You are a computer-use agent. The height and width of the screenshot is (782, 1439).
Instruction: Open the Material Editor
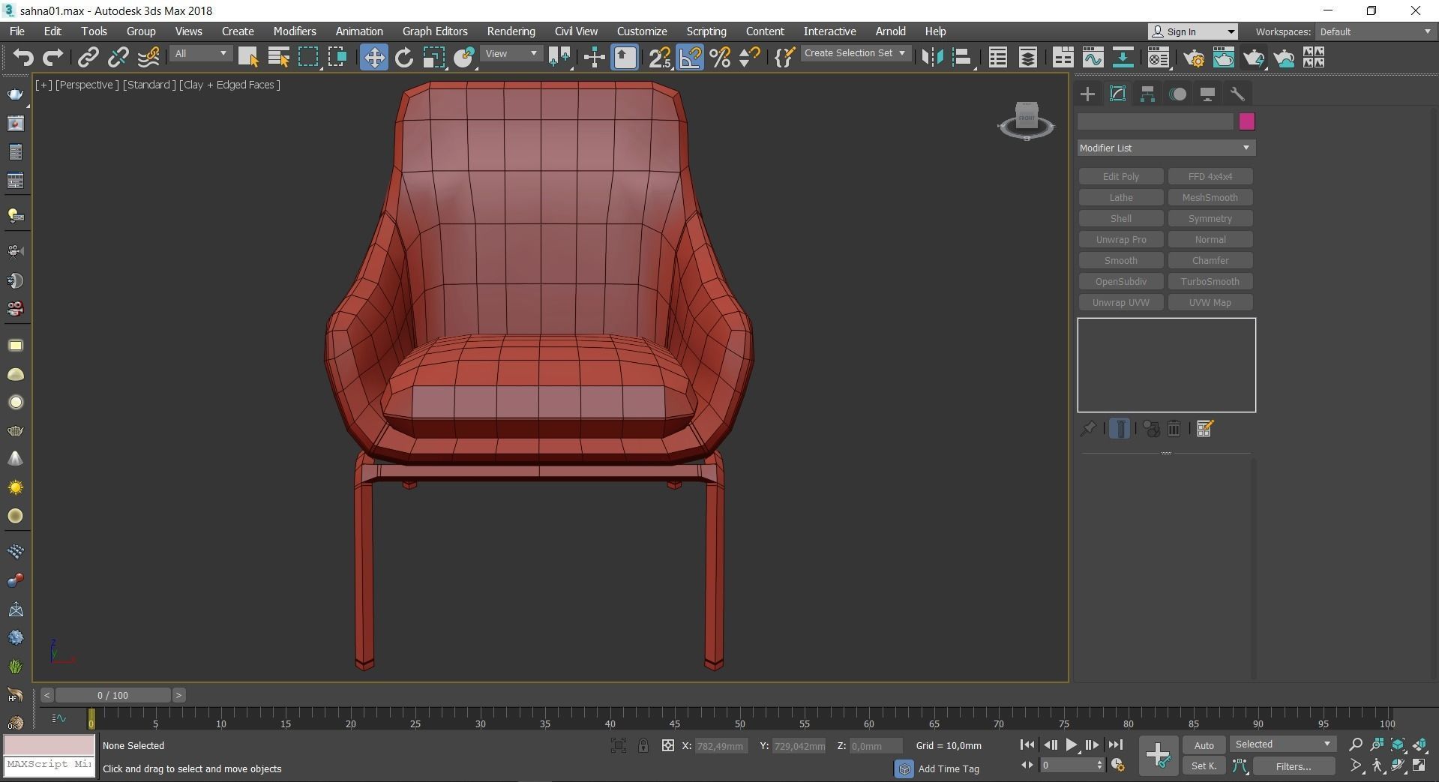(x=1159, y=58)
